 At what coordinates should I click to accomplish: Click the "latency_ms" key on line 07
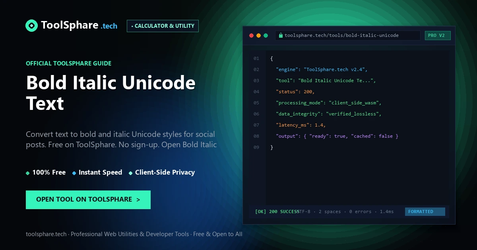point(292,125)
